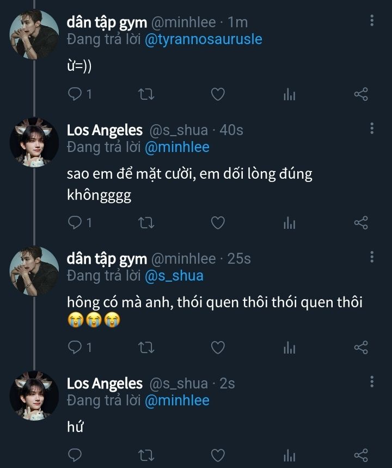Image resolution: width=392 pixels, height=468 pixels.
Task: Reply to the "hông có mà anh" tweet
Action: (75, 347)
